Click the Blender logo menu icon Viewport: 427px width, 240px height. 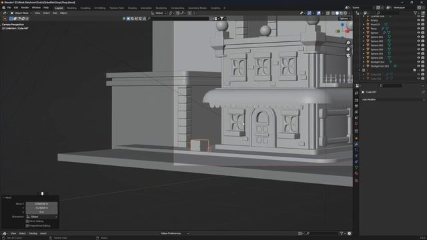(4, 8)
